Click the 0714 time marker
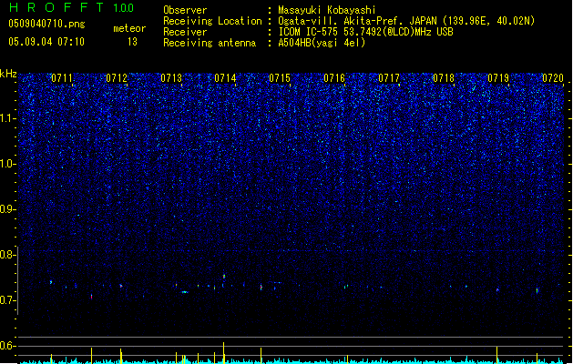 (225, 78)
